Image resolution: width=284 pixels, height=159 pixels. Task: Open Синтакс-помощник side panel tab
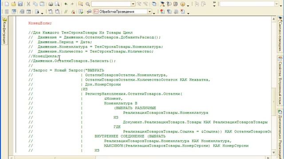point(280,34)
